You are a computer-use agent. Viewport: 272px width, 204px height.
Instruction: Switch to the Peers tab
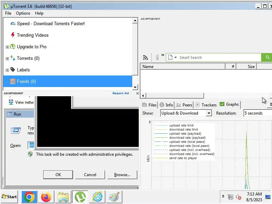pyautogui.click(x=184, y=105)
